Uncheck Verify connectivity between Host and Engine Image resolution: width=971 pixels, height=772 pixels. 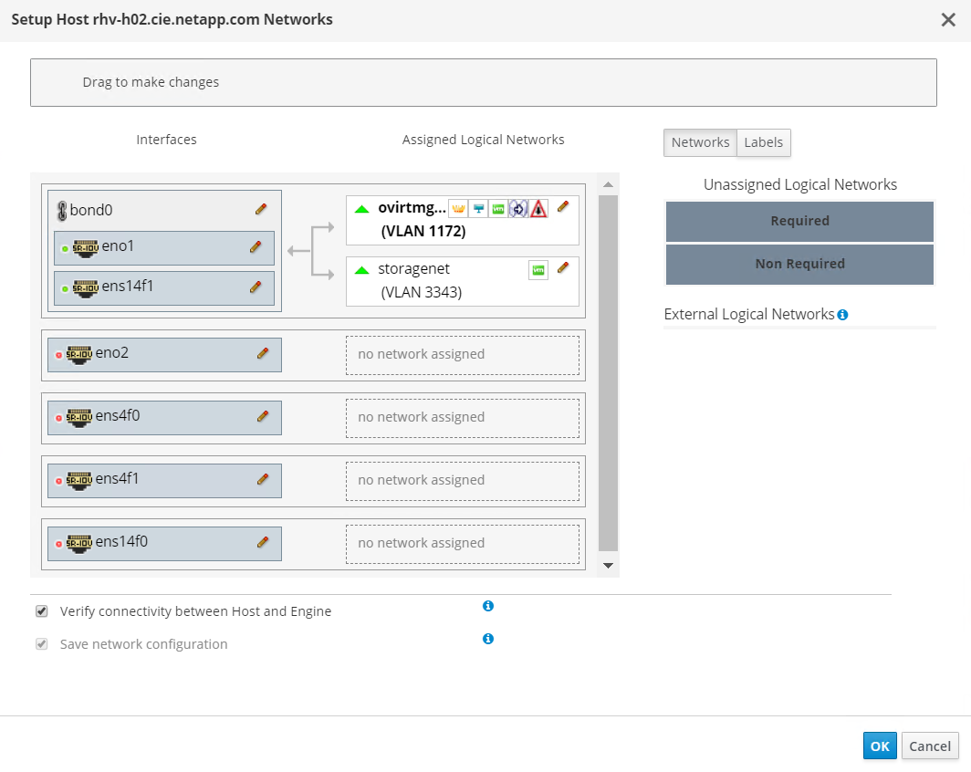click(41, 611)
